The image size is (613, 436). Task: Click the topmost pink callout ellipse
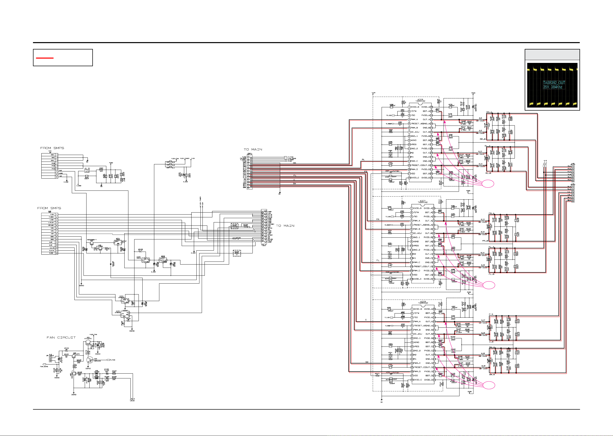point(488,184)
